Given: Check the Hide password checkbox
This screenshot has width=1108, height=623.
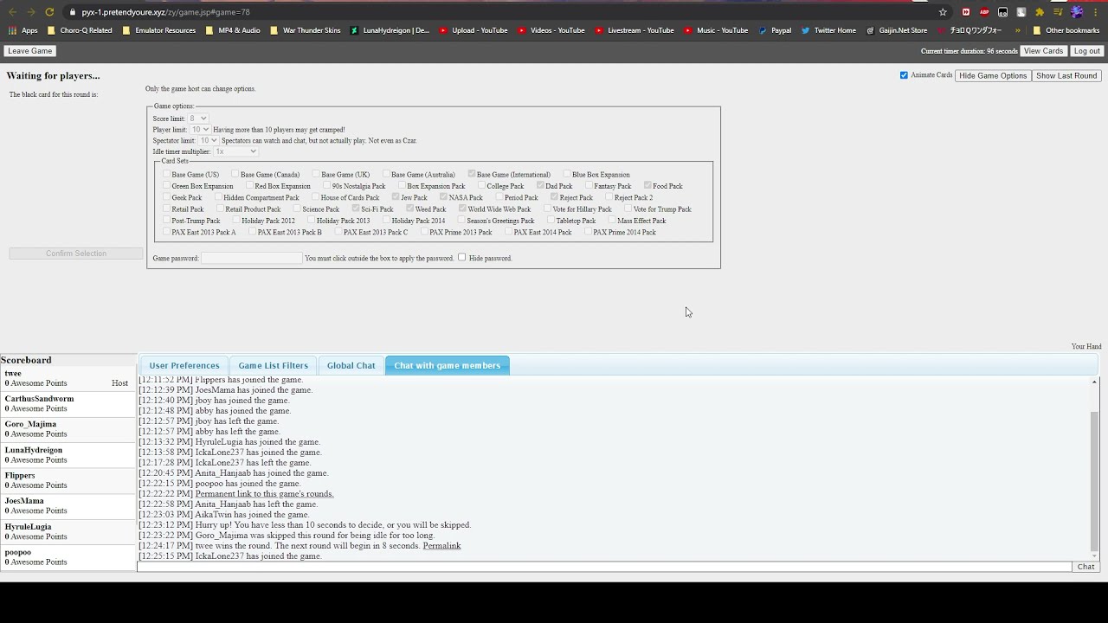Looking at the screenshot, I should 461,257.
